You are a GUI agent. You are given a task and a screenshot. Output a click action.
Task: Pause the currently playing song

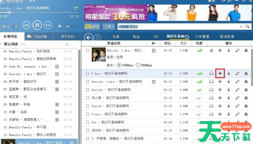click(x=37, y=25)
